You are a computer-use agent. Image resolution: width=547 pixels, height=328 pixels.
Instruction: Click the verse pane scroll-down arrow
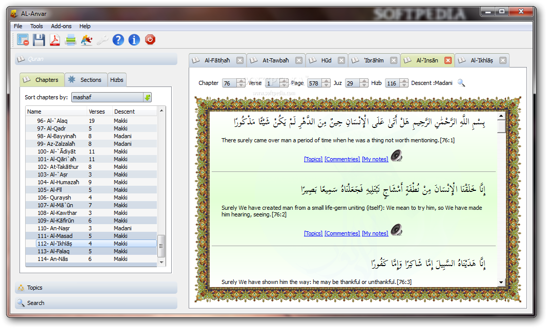pos(501,282)
